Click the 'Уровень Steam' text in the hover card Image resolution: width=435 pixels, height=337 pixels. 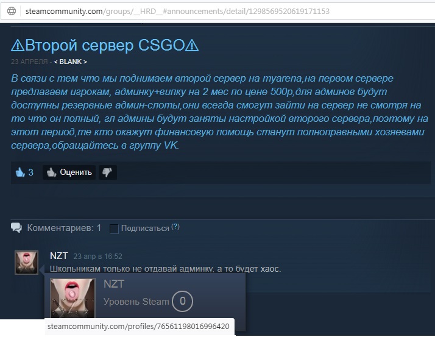pos(136,302)
